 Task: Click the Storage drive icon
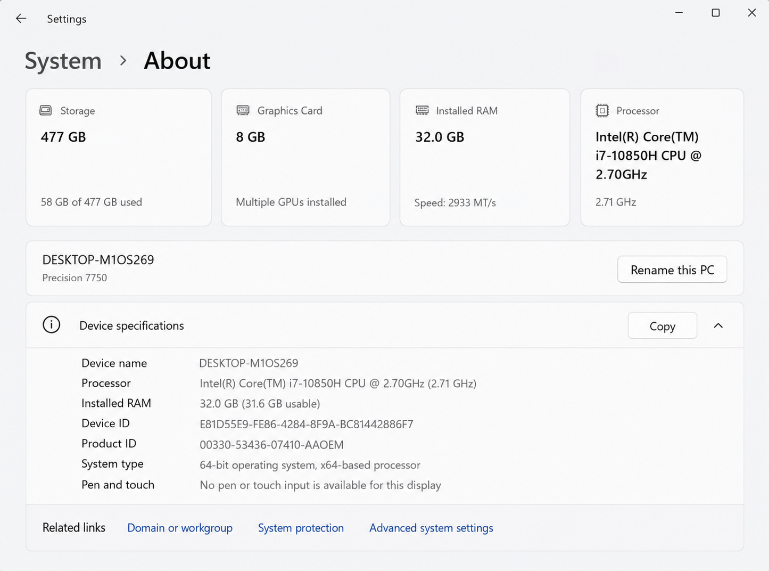click(46, 110)
